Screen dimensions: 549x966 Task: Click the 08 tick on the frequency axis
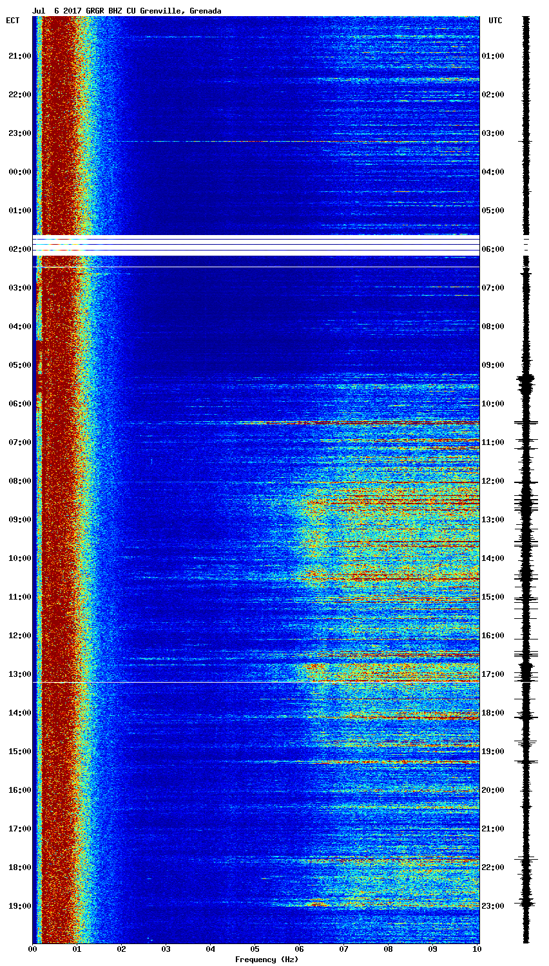point(389,949)
